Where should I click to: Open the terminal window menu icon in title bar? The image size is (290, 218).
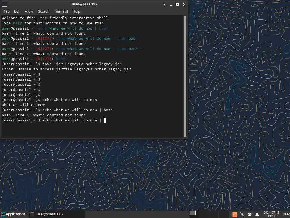pos(5,4)
